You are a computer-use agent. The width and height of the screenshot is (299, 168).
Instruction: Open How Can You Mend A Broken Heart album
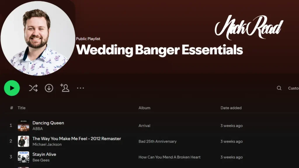pos(169,157)
